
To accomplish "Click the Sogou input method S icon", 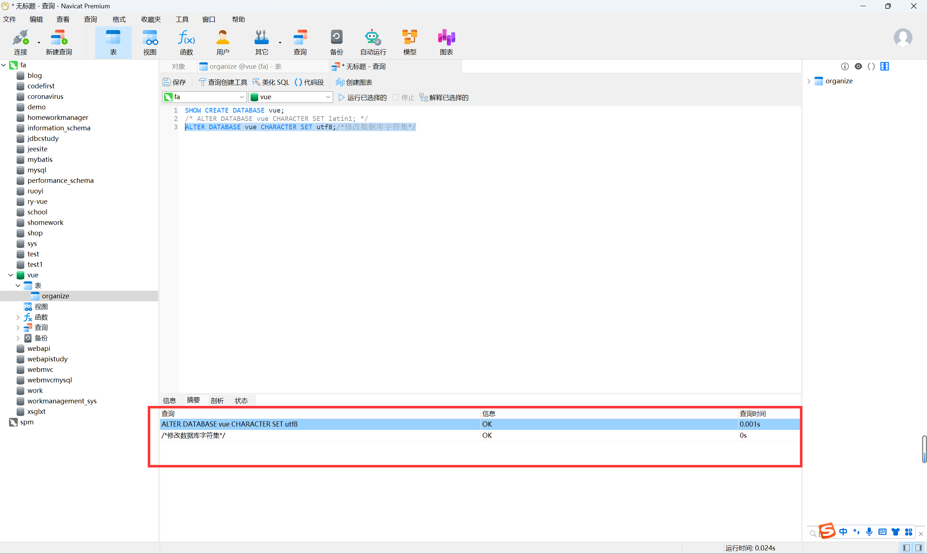I will (x=827, y=531).
